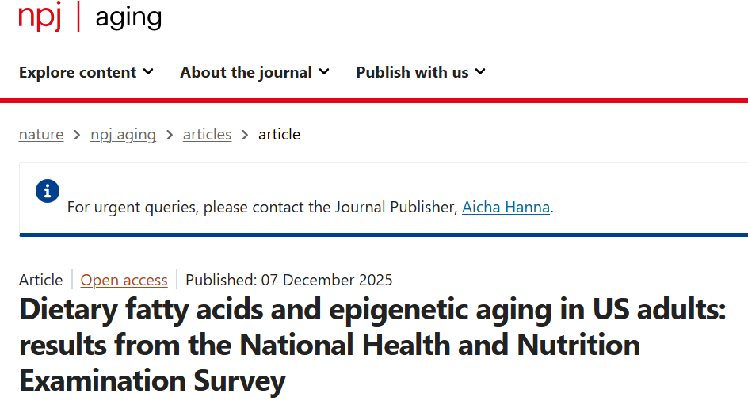Click the Article type label above the title
This screenshot has height=401, width=748.
pyautogui.click(x=40, y=280)
